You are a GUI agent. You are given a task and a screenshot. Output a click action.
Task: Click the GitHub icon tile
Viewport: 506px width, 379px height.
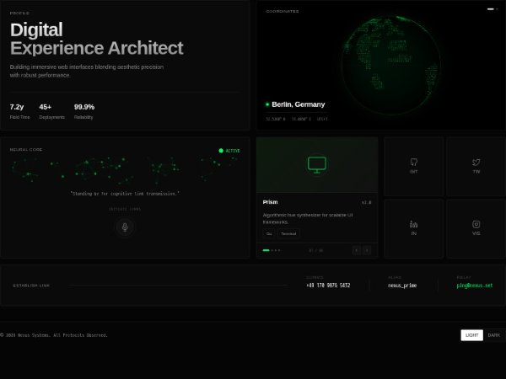point(413,166)
